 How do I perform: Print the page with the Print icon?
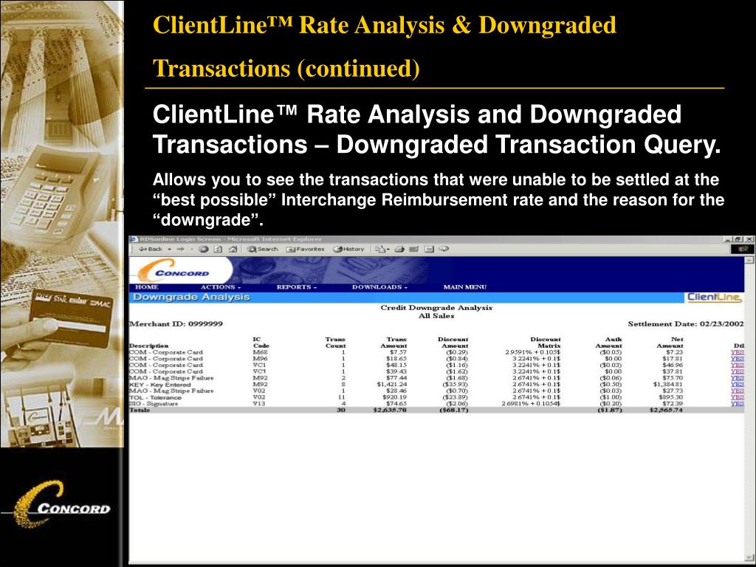[399, 250]
